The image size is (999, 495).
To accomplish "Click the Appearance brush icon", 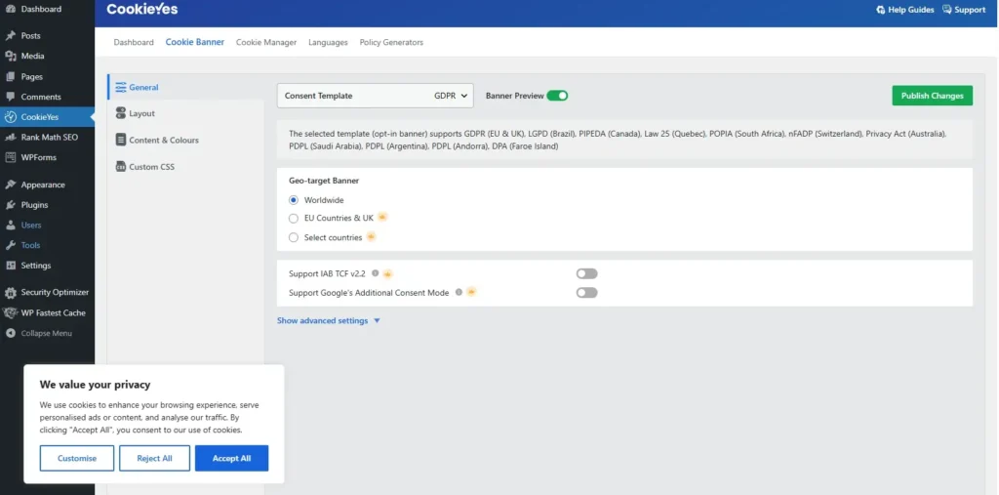I will click(x=10, y=185).
